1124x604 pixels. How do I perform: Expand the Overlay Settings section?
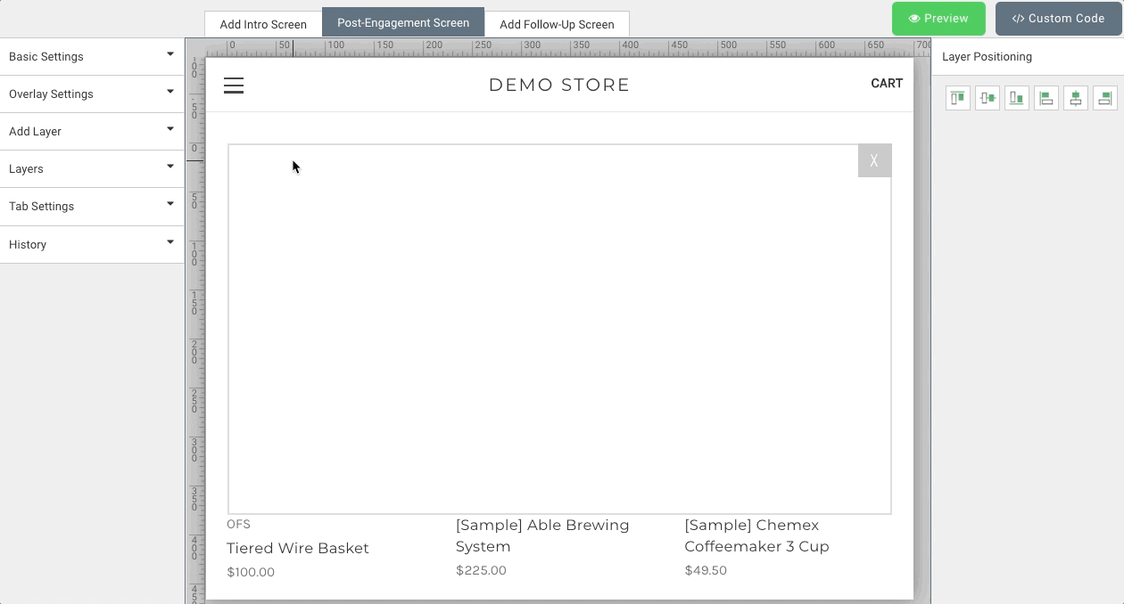click(x=91, y=94)
